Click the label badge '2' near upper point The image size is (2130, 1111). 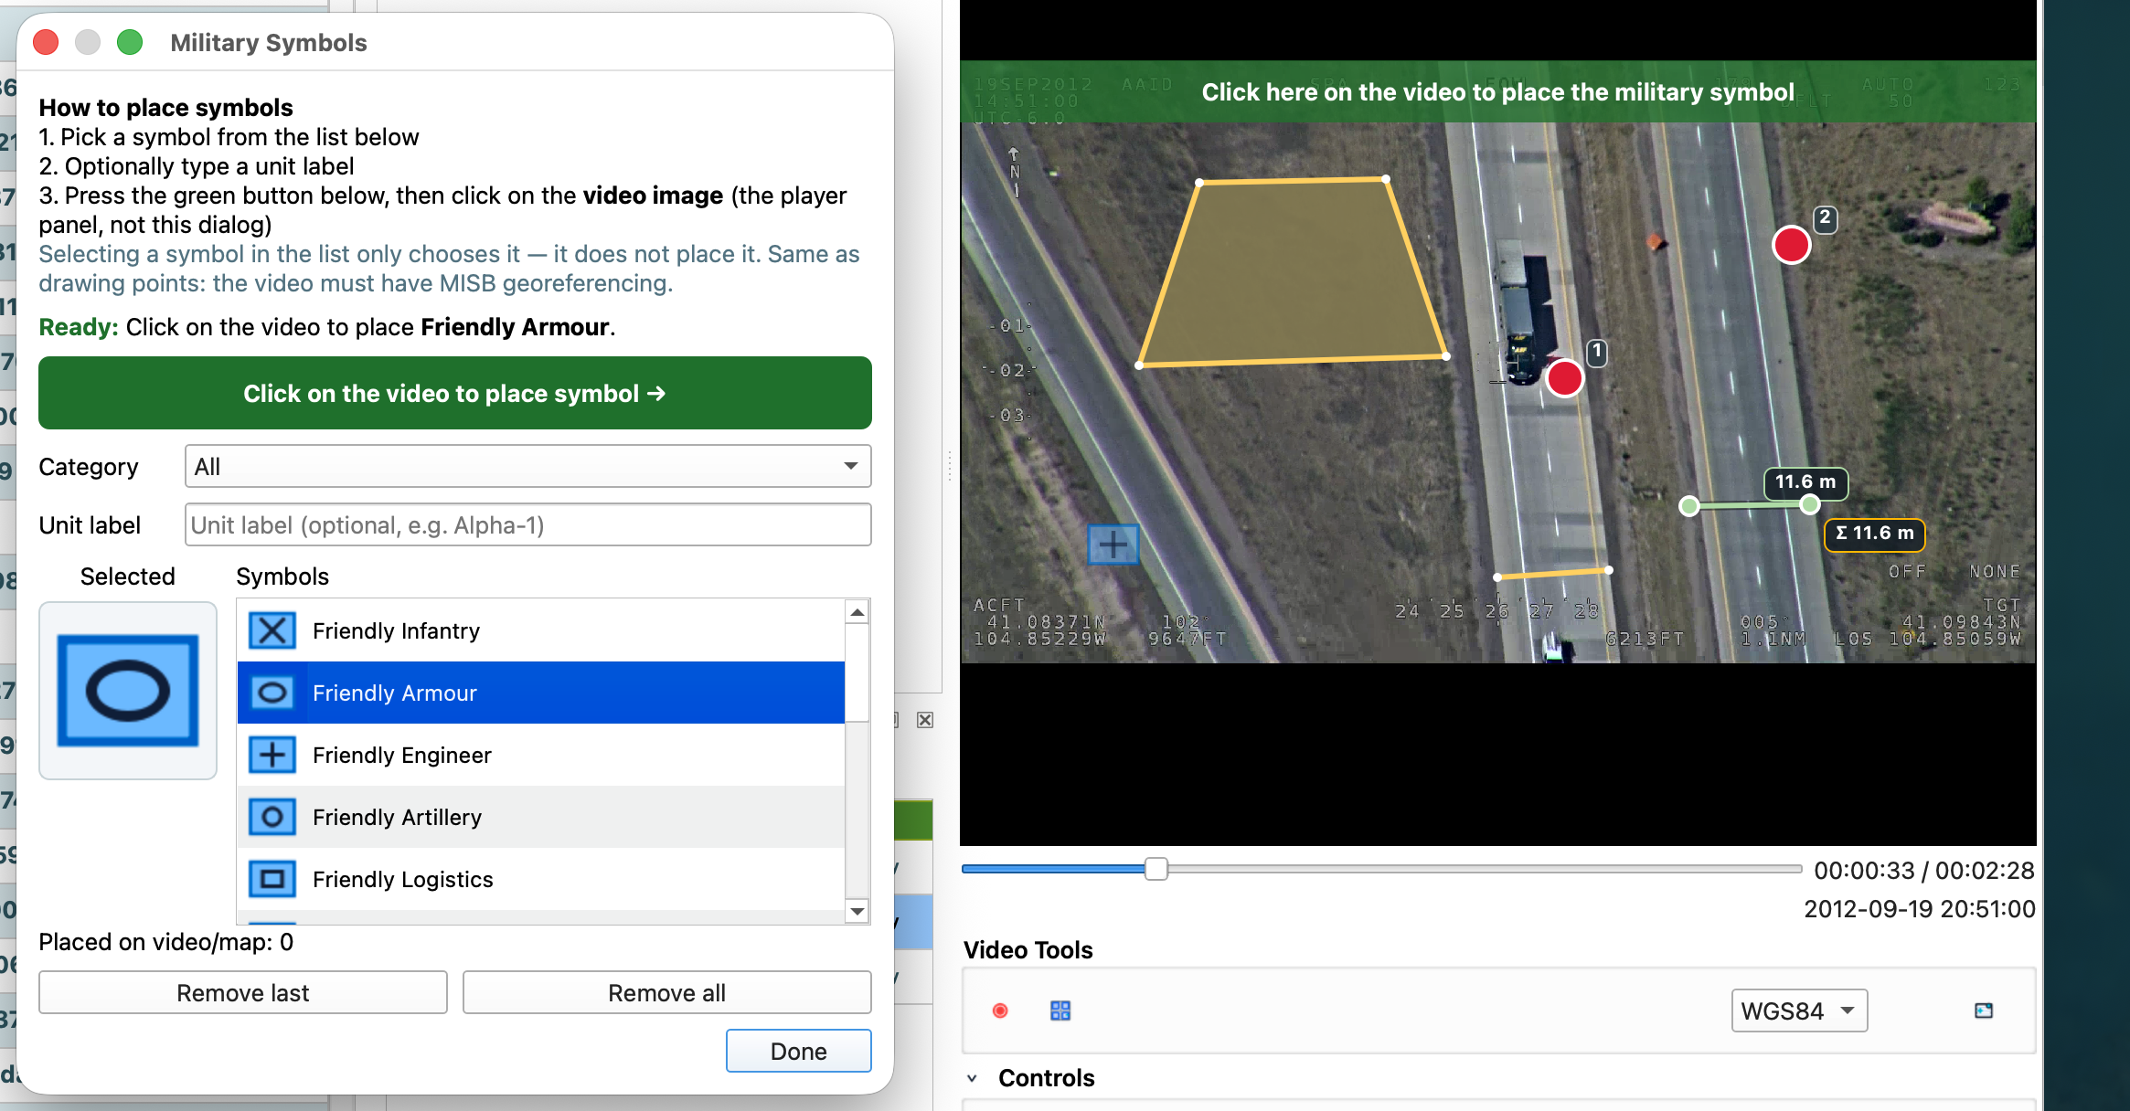(x=1825, y=217)
